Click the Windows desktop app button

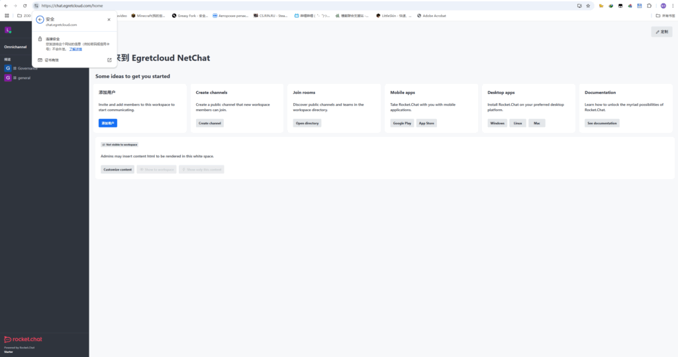[497, 123]
